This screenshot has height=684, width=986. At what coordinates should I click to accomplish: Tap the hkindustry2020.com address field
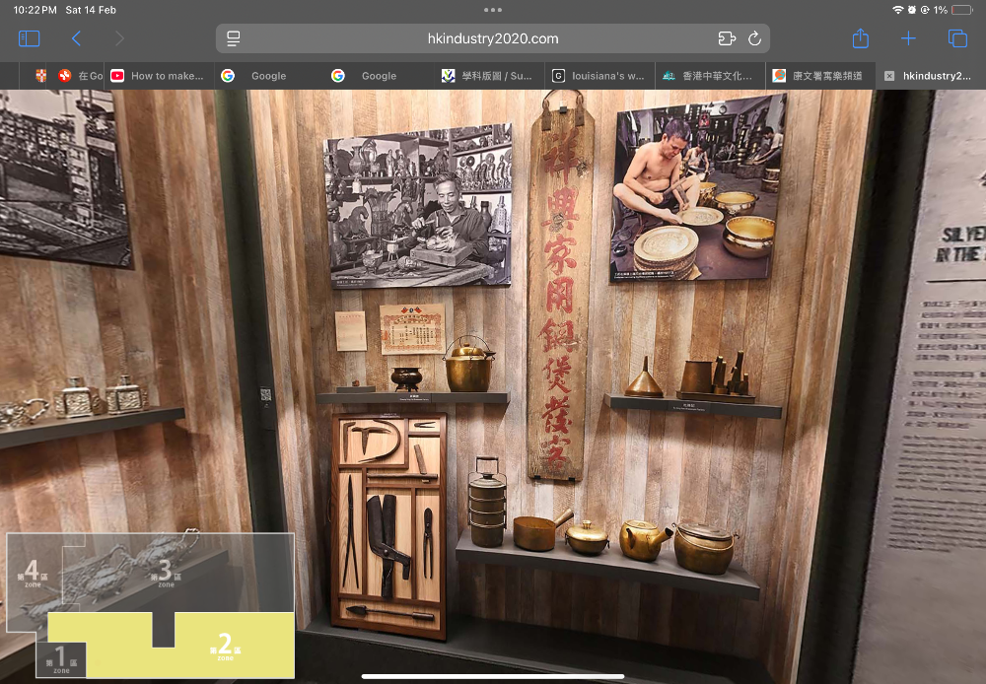pos(493,38)
